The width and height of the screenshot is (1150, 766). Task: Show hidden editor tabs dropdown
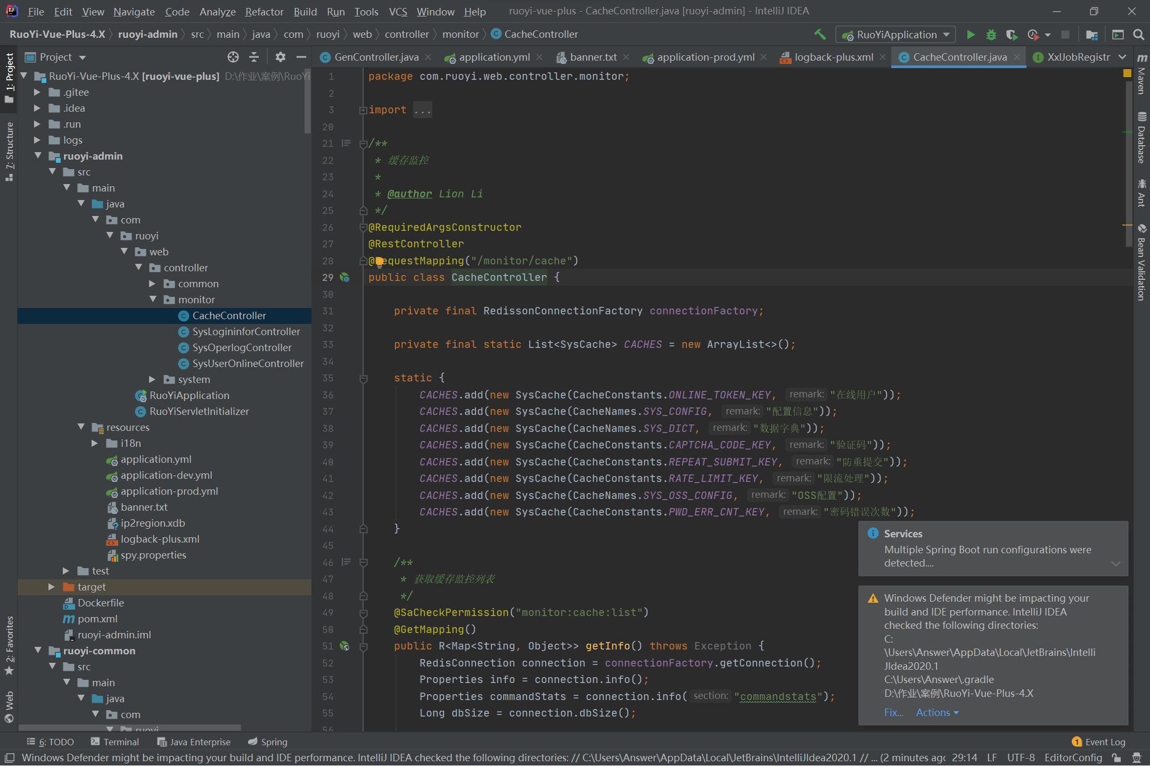pyautogui.click(x=1122, y=57)
